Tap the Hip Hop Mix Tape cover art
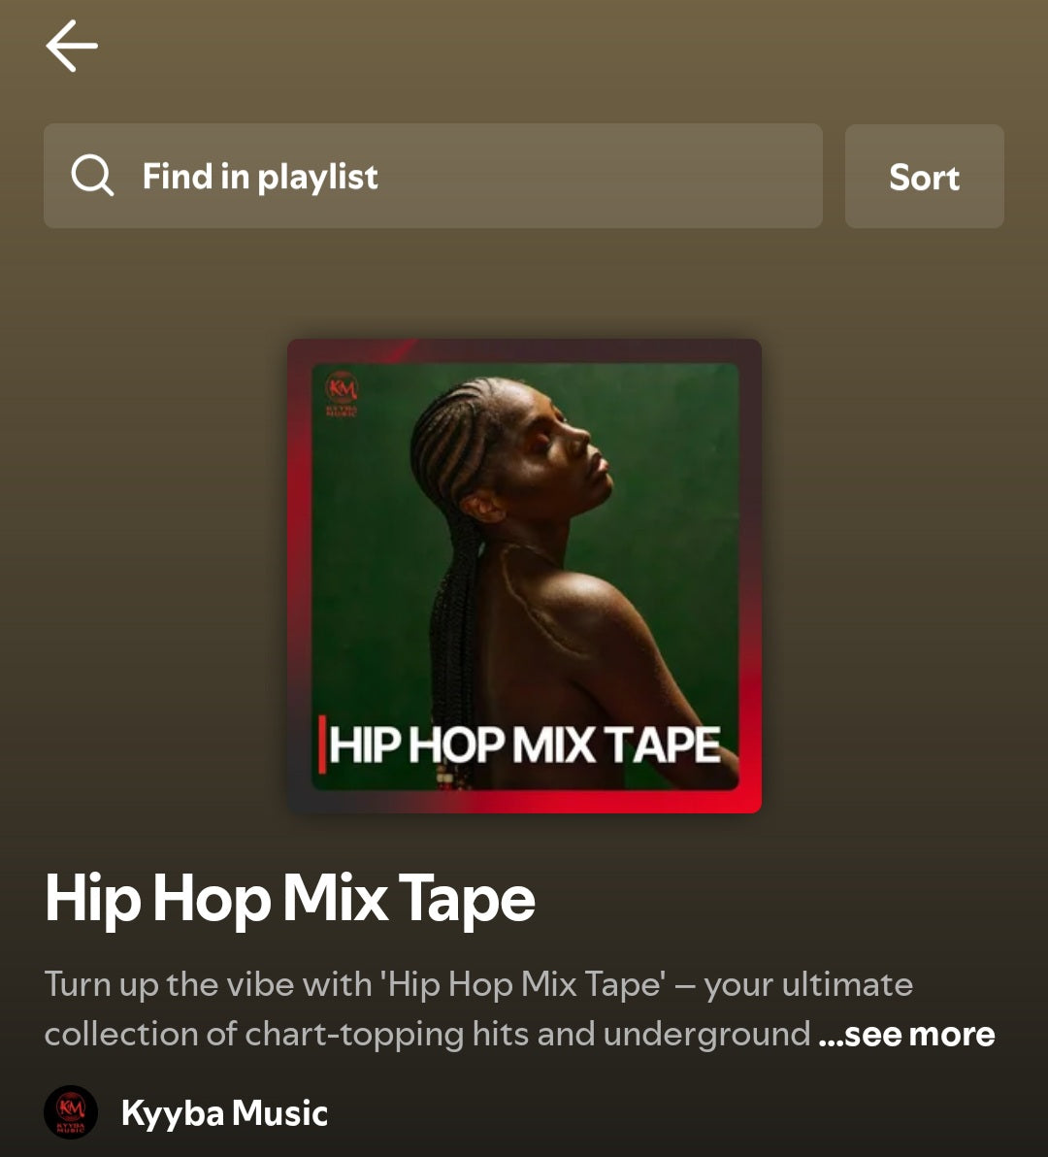The image size is (1048, 1157). (x=523, y=575)
